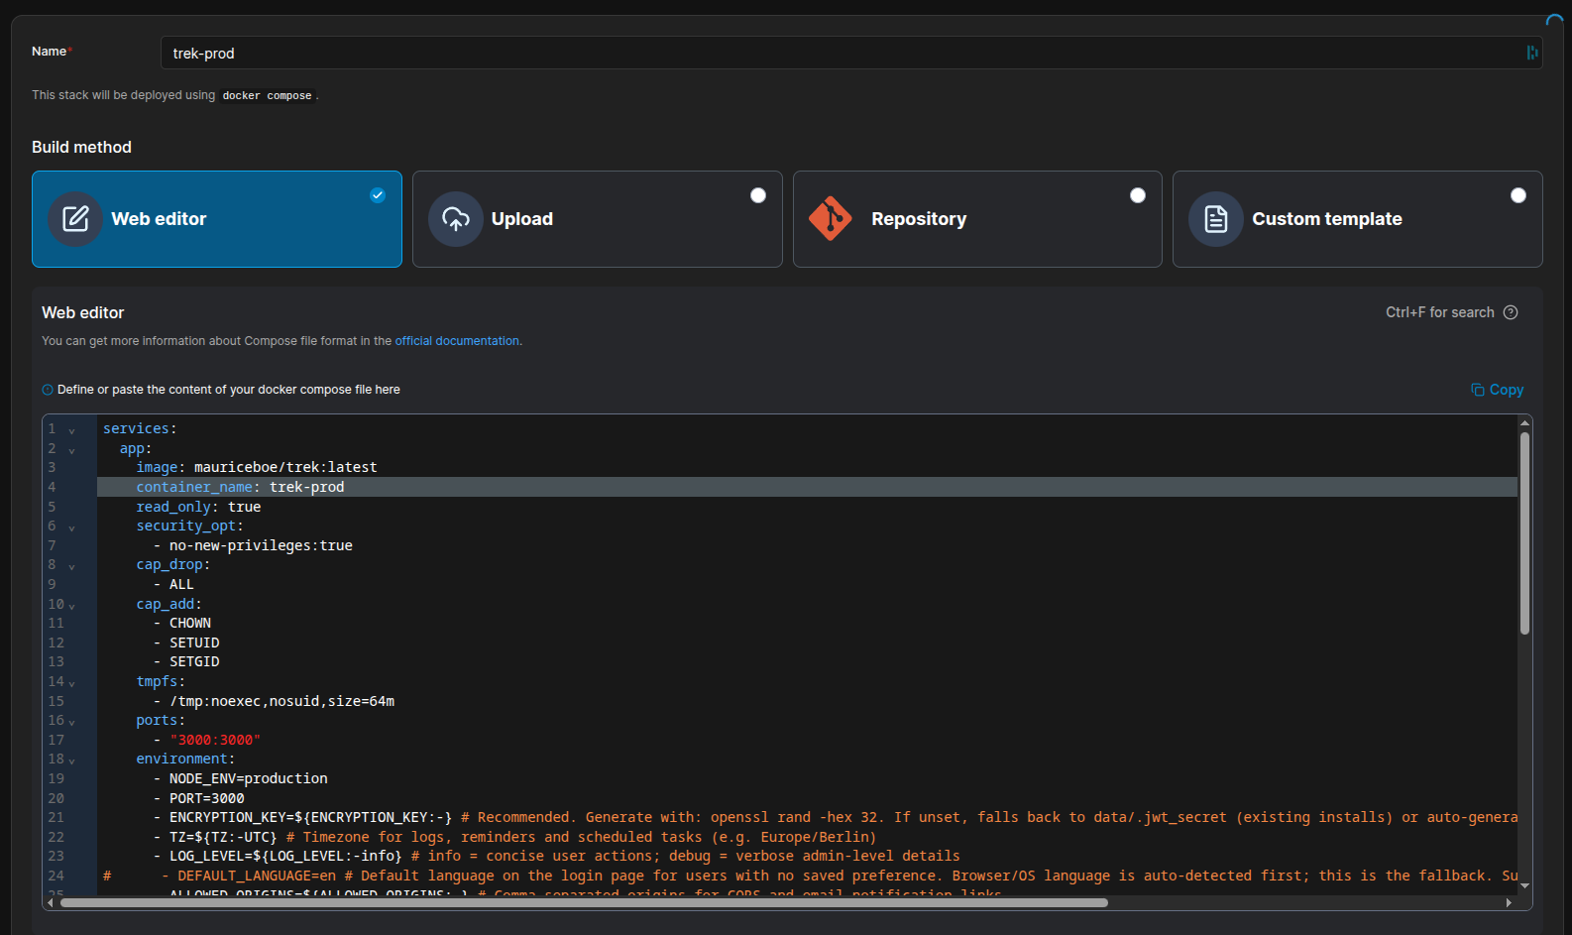Click the editor scroll up arrow

point(1524,423)
